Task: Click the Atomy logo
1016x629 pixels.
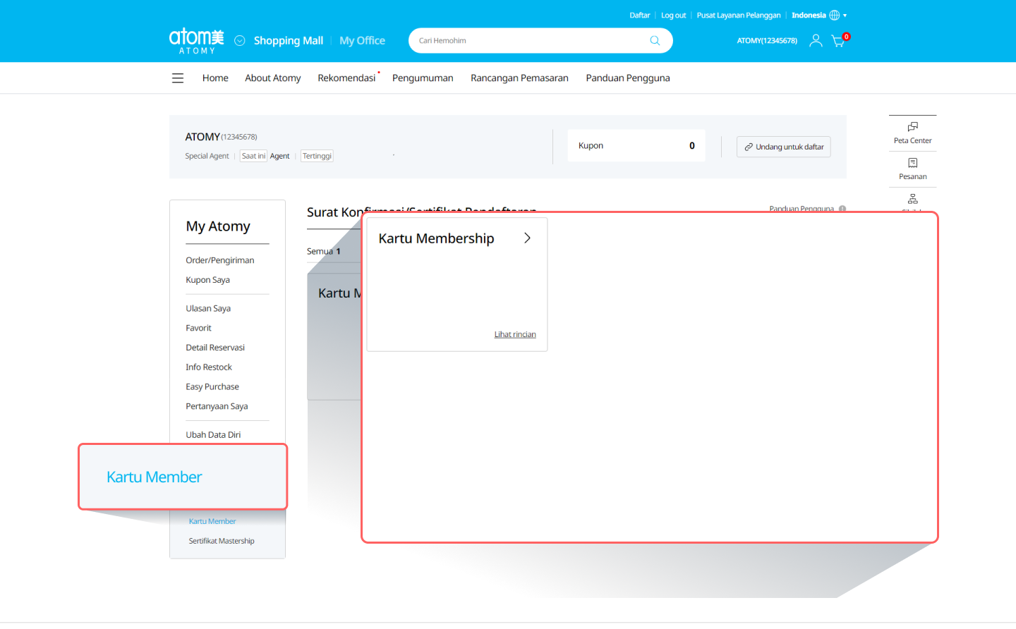Action: tap(196, 40)
